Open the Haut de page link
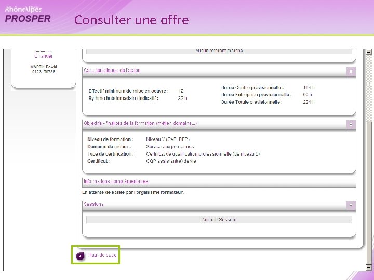 point(102,255)
